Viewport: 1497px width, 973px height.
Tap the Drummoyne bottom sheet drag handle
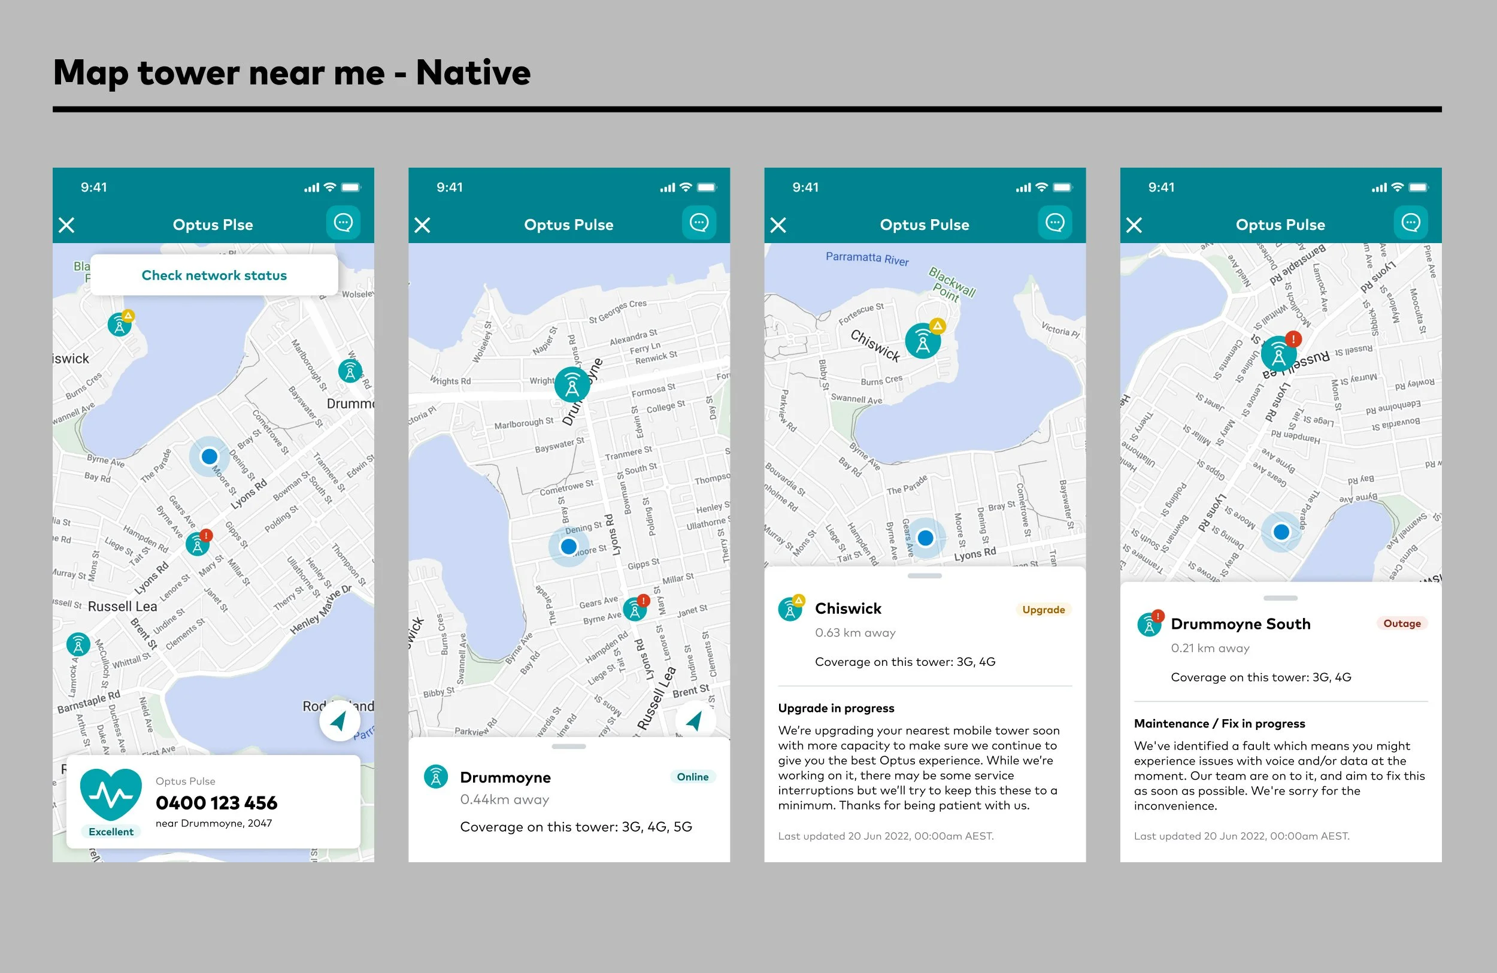(569, 747)
